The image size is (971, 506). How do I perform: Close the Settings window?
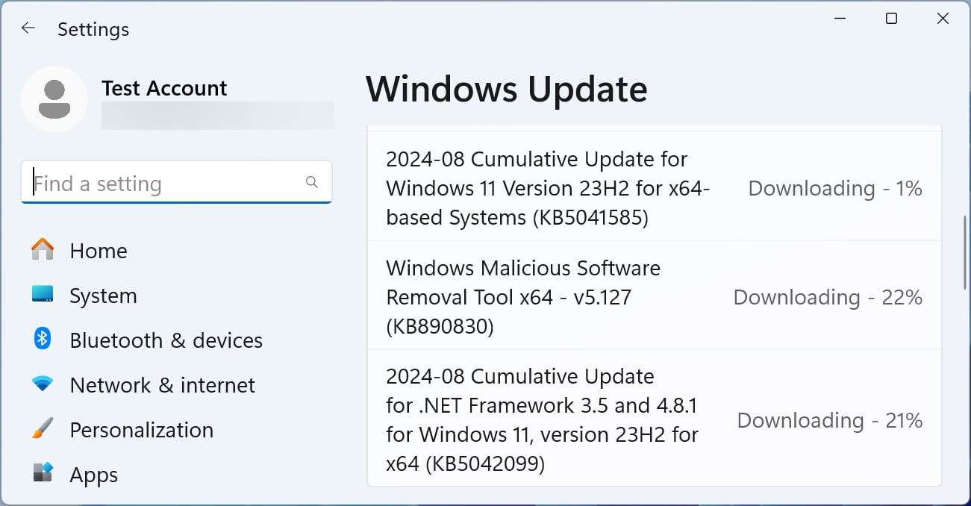pos(943,19)
